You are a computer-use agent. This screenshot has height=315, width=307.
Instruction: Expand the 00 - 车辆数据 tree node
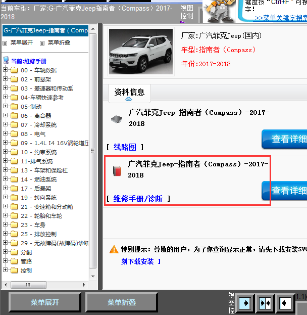[x=6, y=70]
